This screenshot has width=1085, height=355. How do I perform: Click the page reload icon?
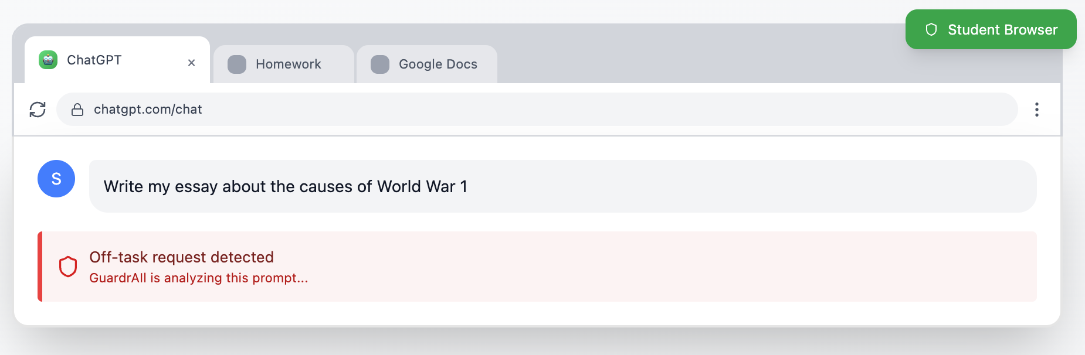point(38,109)
